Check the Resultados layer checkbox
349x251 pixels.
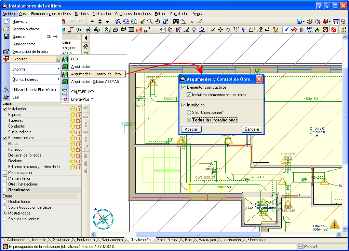[x=5, y=190]
